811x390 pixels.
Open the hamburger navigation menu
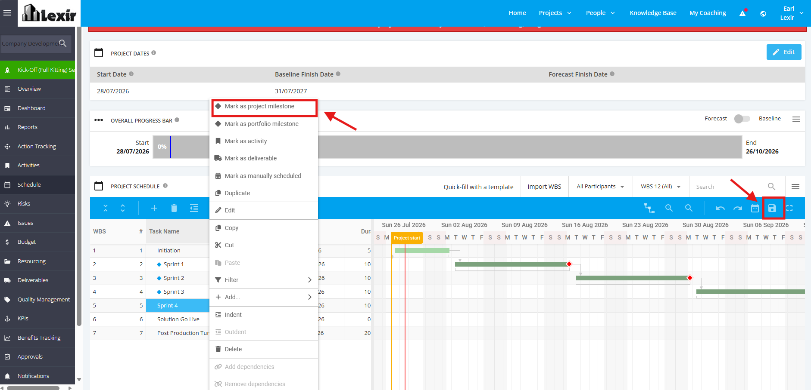[x=7, y=13]
